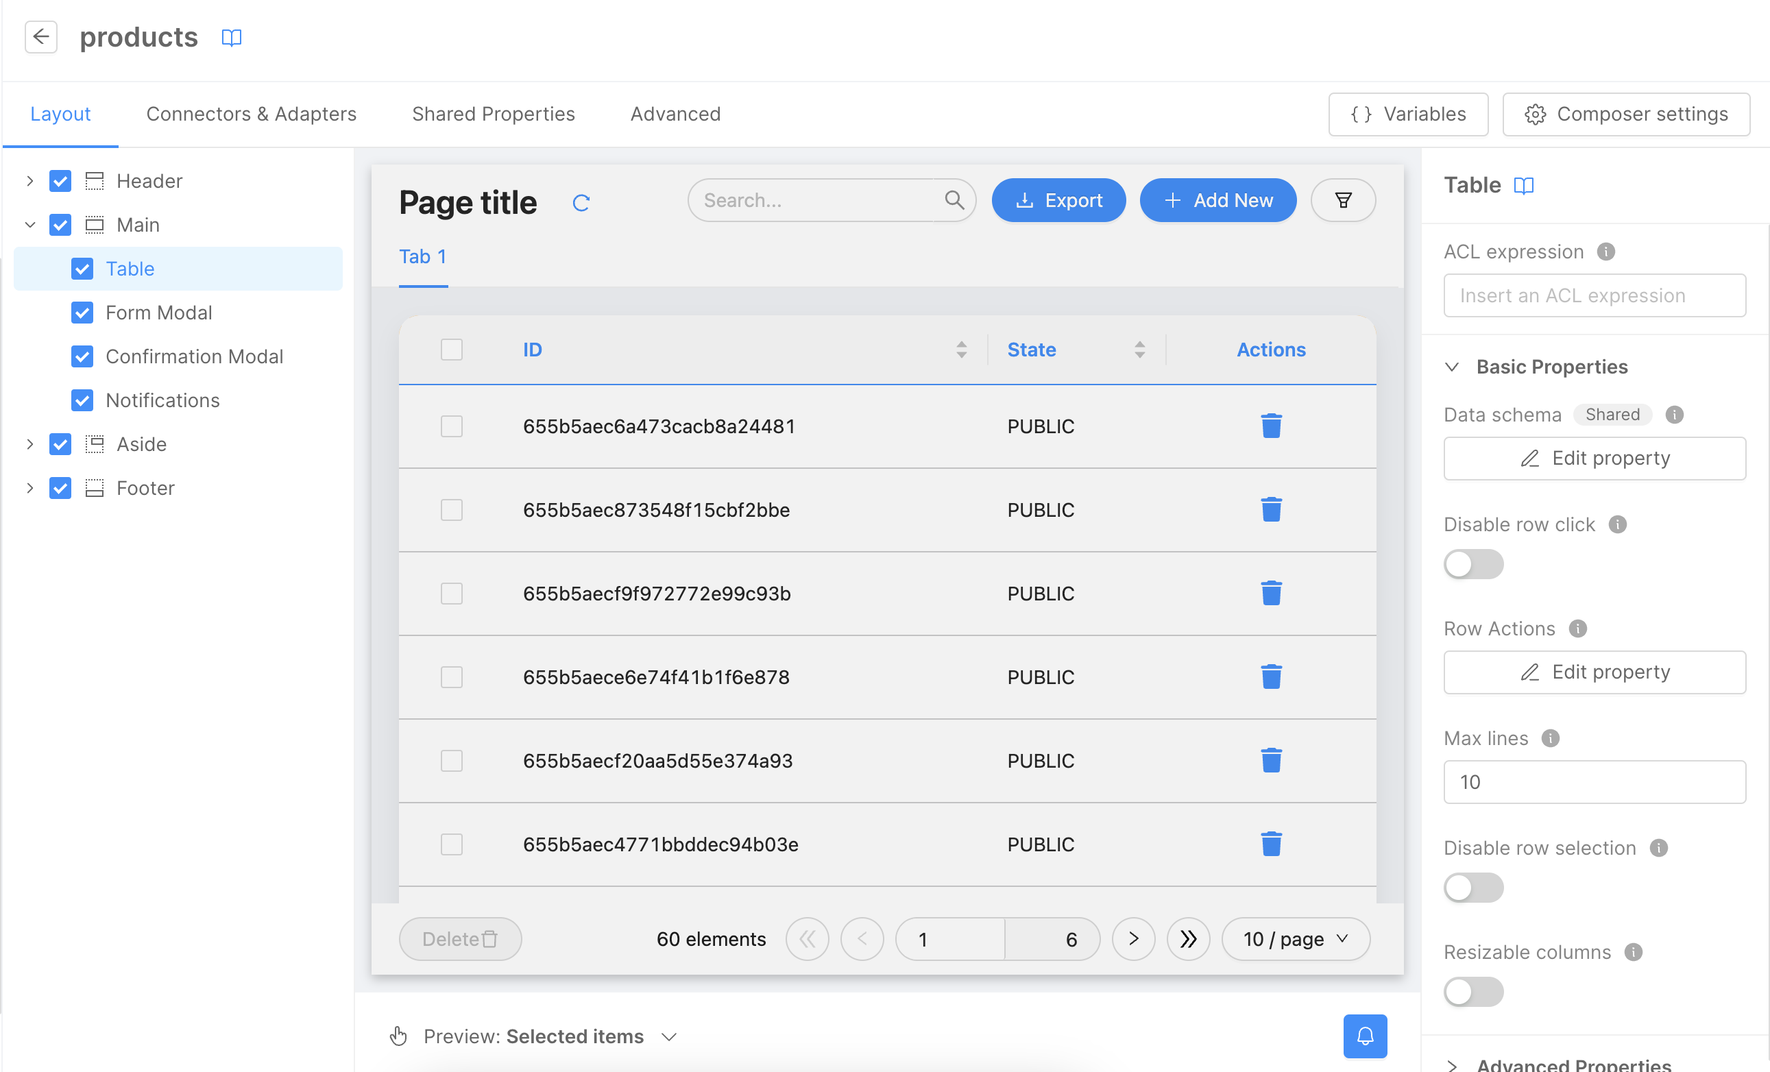Check the select-all checkbox in the table header
1770x1072 pixels.
point(451,350)
